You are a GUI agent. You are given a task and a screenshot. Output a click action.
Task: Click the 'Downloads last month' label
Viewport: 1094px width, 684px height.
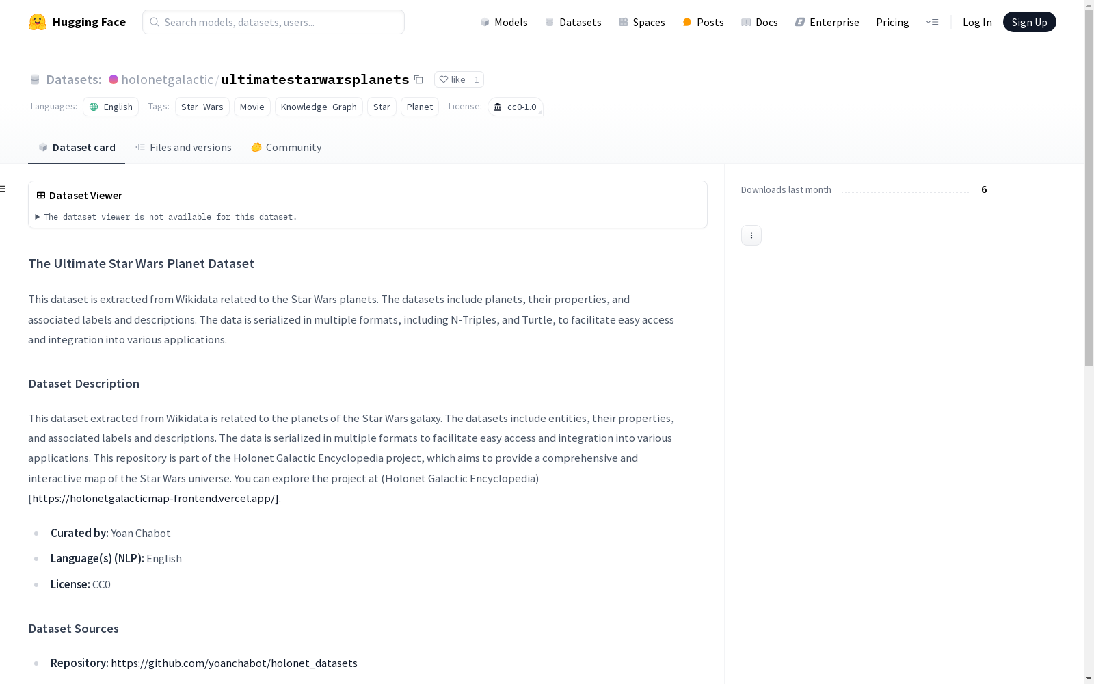786,189
